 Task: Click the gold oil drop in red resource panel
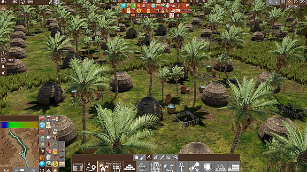tap(138, 10)
